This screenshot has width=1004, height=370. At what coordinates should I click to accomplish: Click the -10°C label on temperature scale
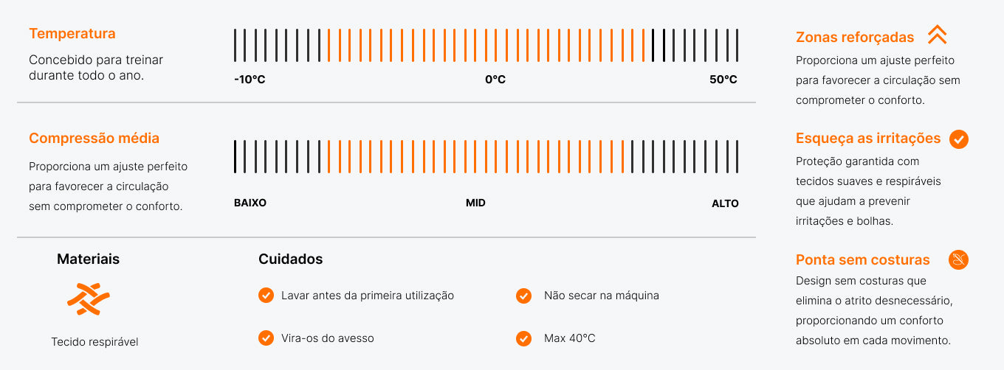[x=250, y=80]
